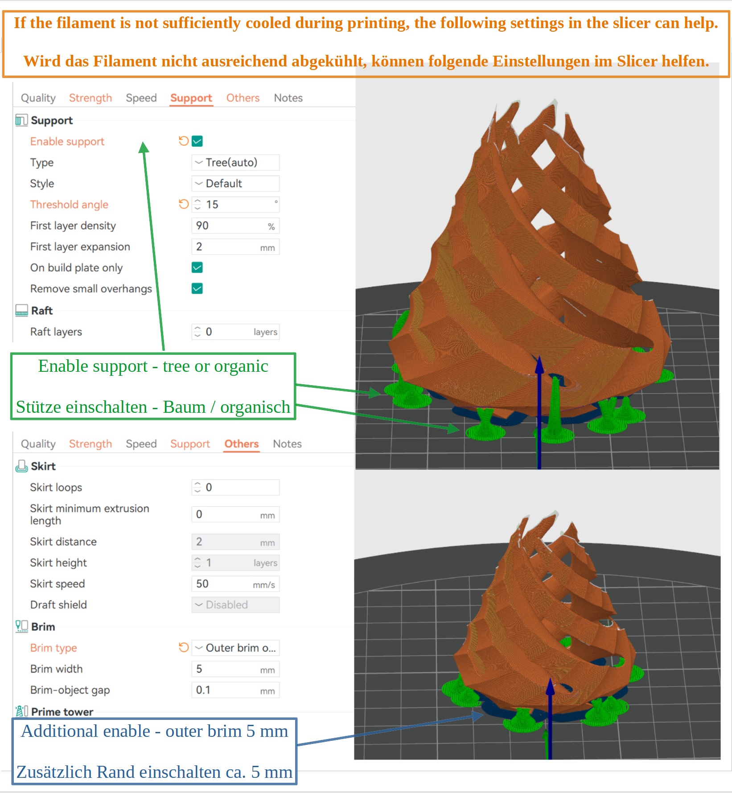Switch to the Notes tab

[288, 98]
